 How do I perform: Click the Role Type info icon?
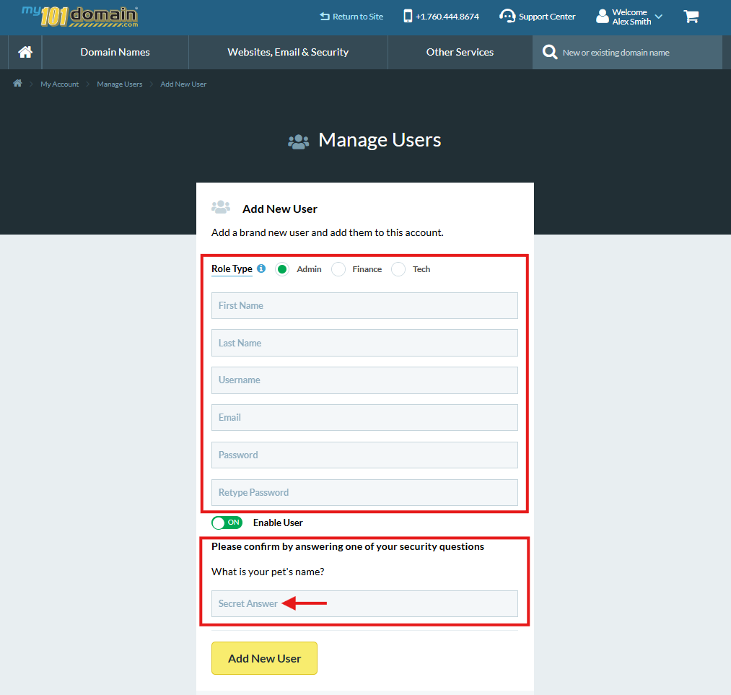[x=261, y=268]
